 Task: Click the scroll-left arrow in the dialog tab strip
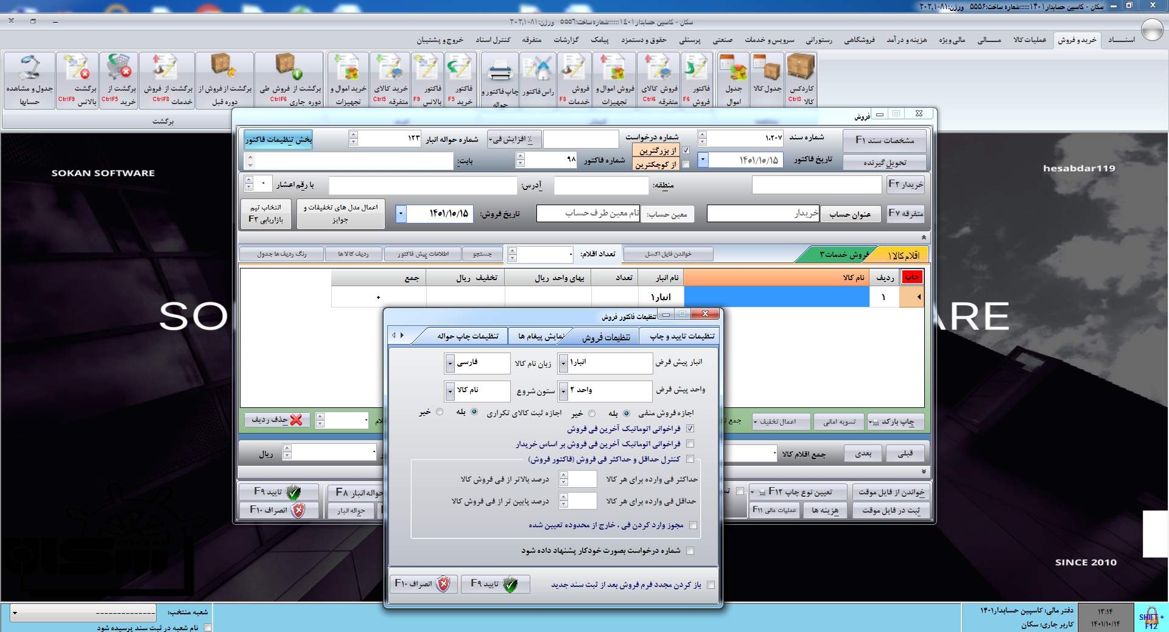tap(394, 335)
